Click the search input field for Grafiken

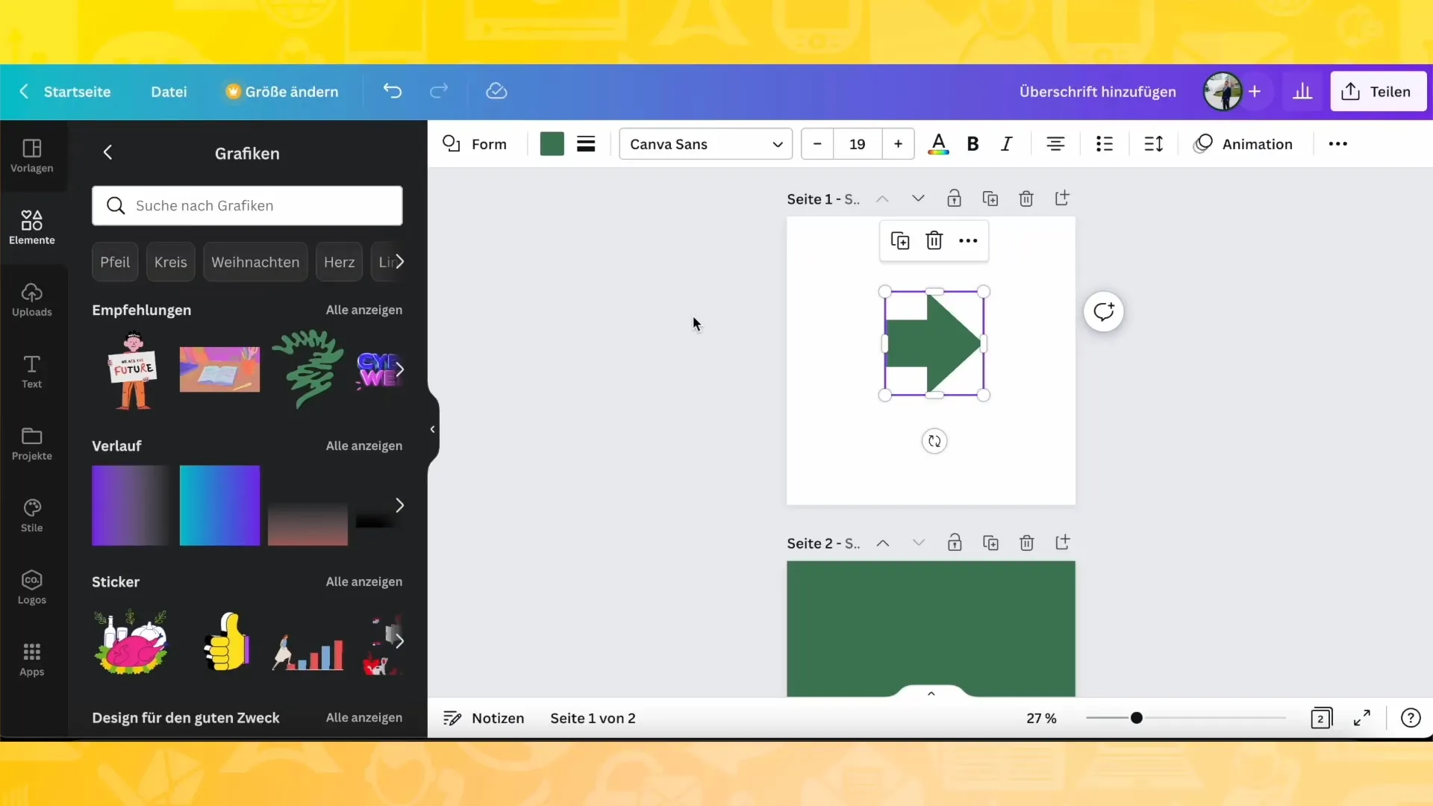[248, 206]
